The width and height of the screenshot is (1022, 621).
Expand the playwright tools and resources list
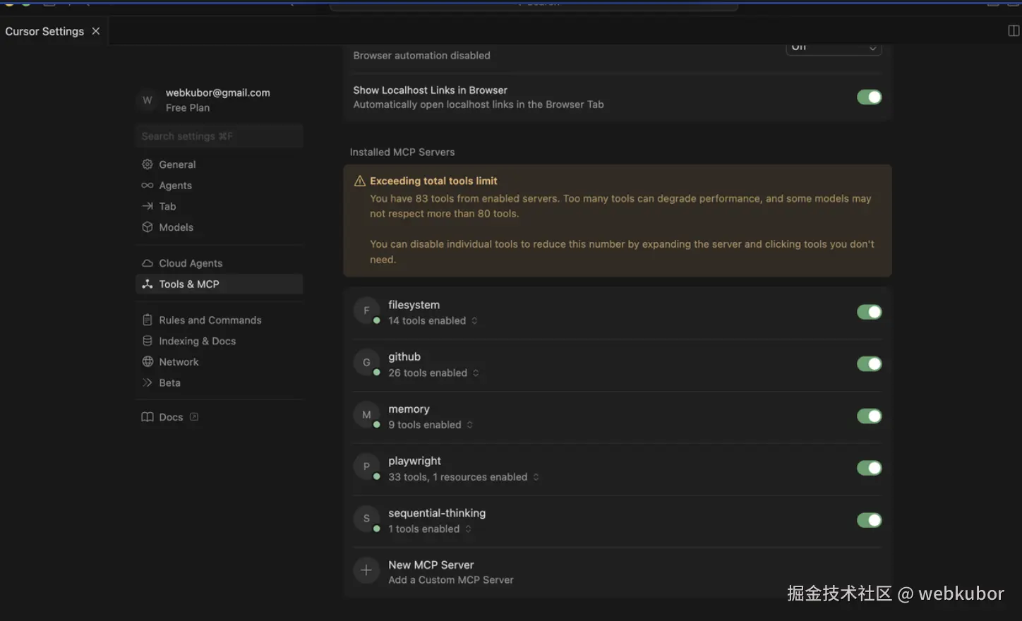point(536,477)
